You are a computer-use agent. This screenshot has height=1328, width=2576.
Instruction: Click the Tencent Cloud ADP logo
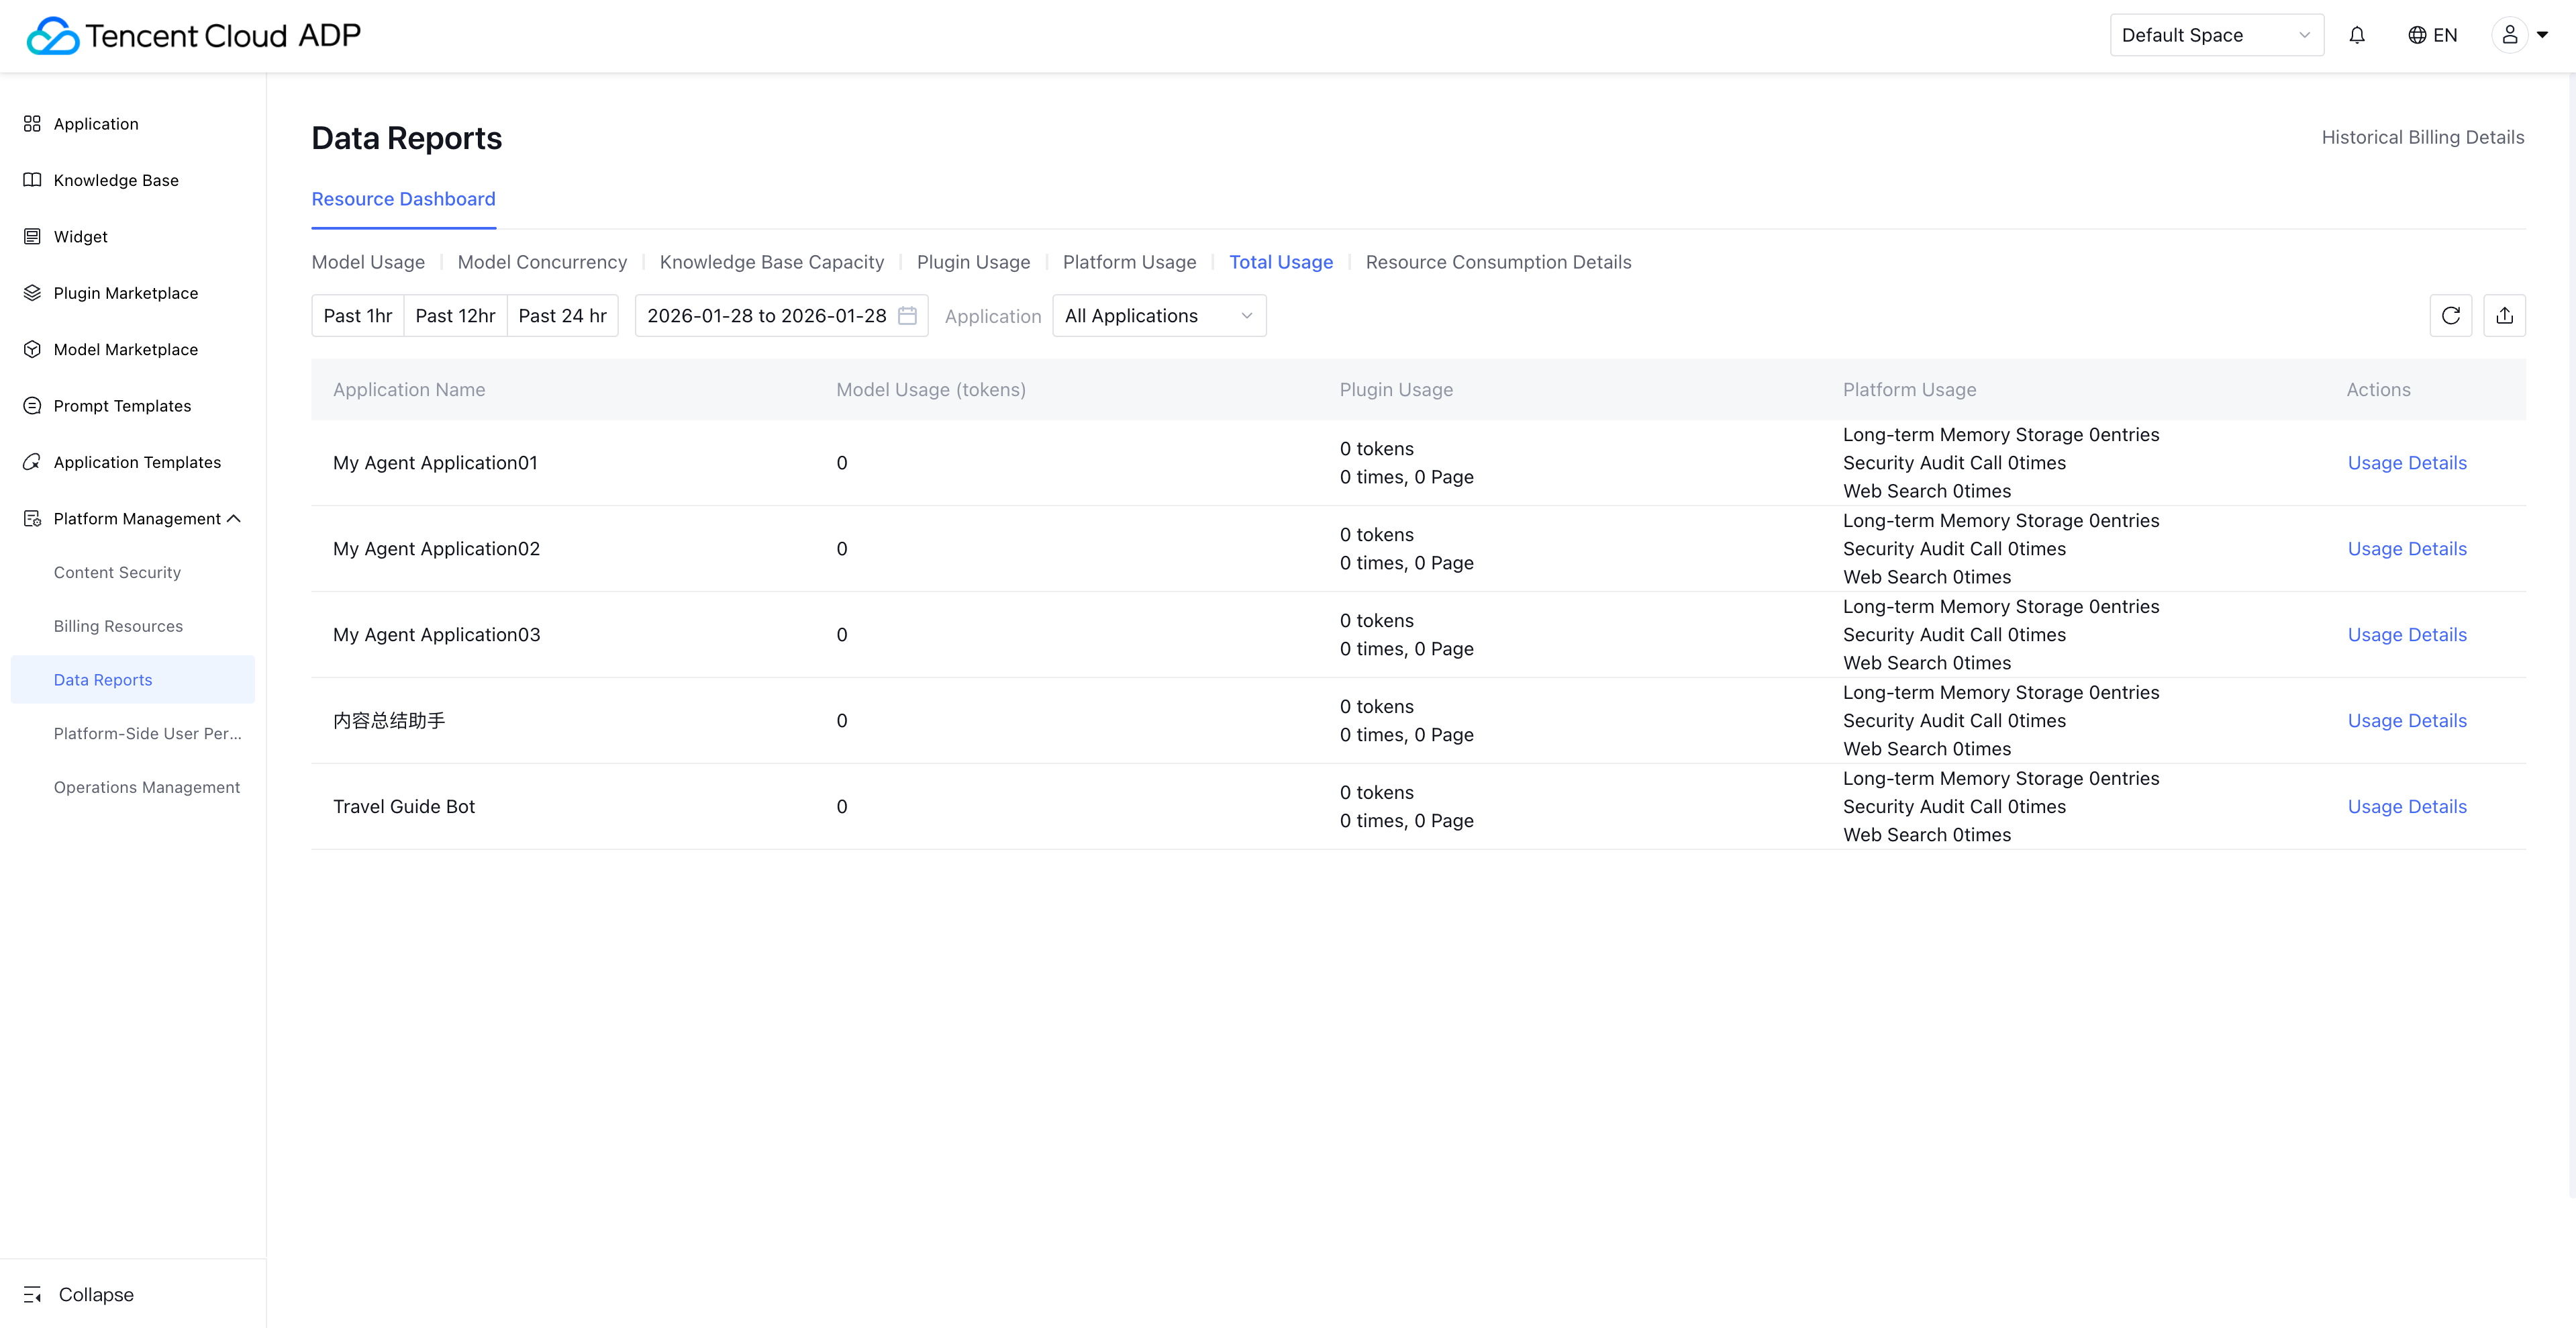click(x=193, y=35)
